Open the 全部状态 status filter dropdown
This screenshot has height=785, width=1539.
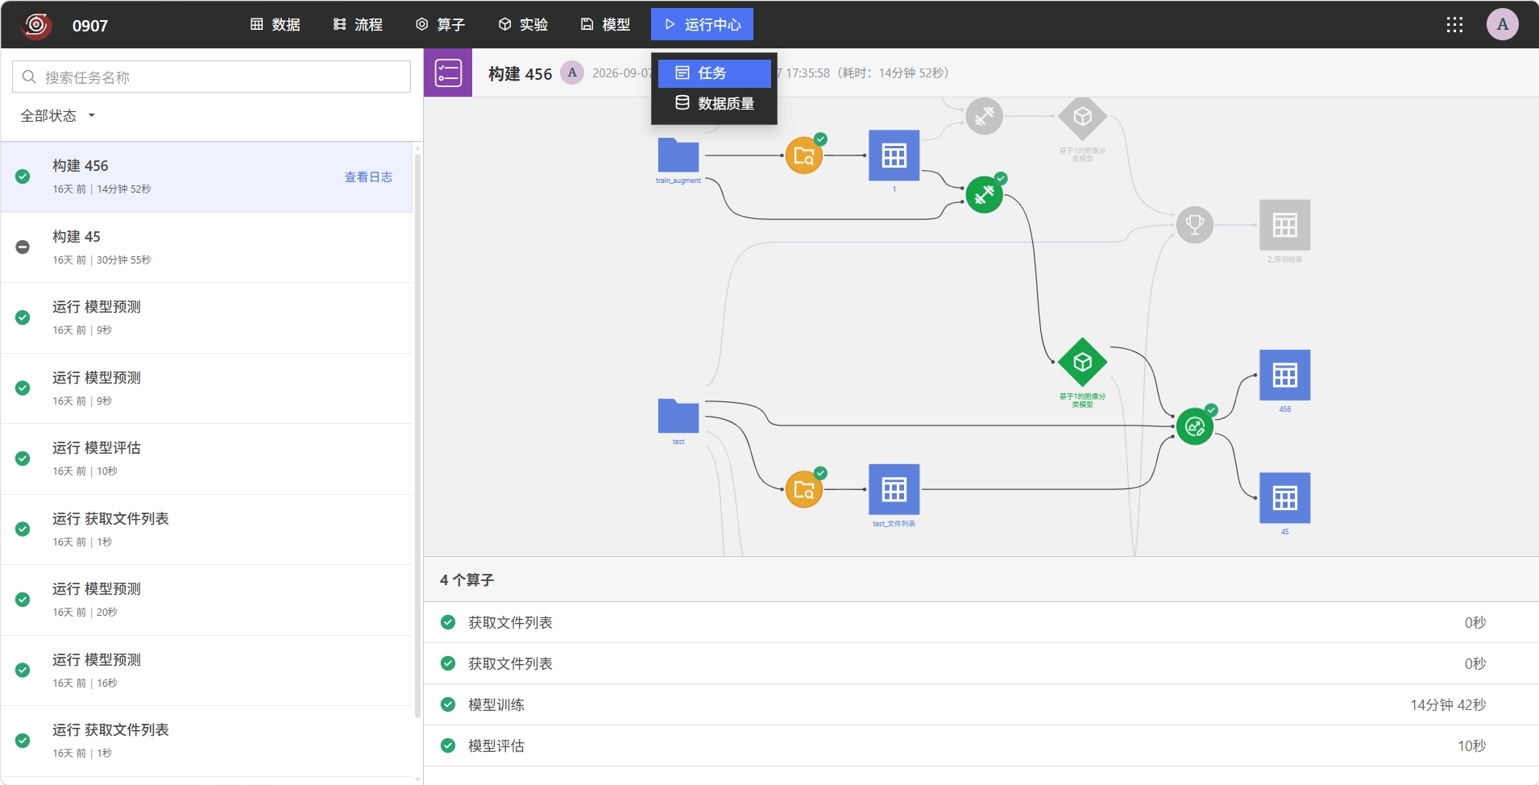(58, 116)
